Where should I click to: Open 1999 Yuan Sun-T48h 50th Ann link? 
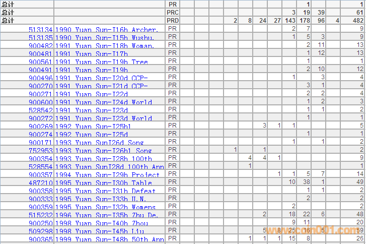click(109, 239)
